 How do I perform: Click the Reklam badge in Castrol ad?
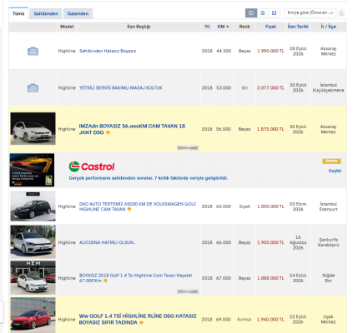(331, 161)
